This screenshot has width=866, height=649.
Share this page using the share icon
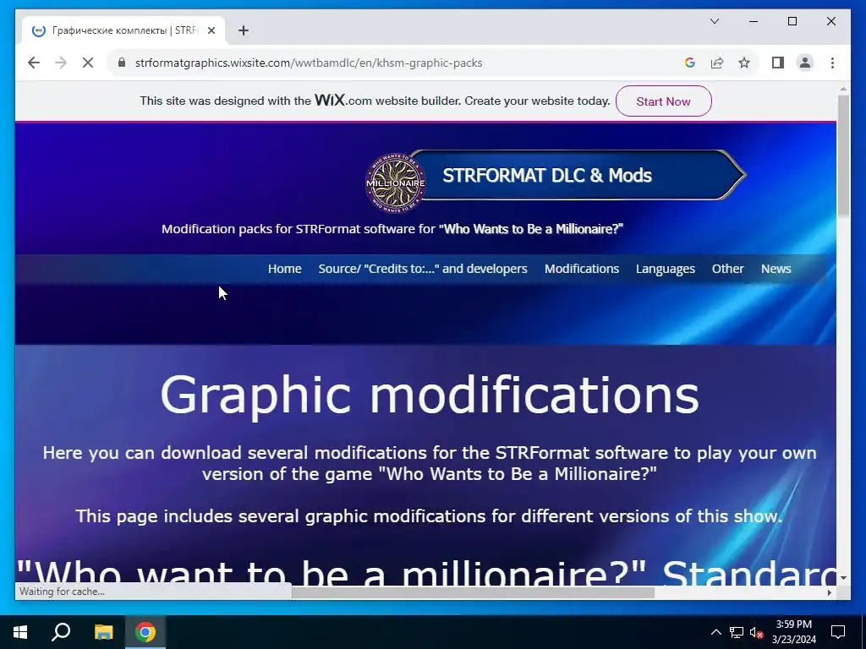point(717,63)
